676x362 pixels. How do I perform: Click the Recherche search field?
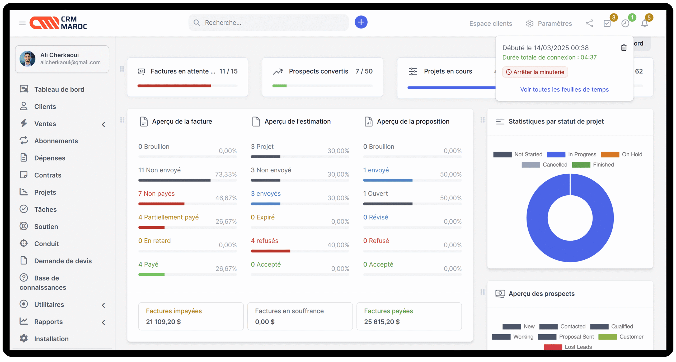pyautogui.click(x=272, y=23)
